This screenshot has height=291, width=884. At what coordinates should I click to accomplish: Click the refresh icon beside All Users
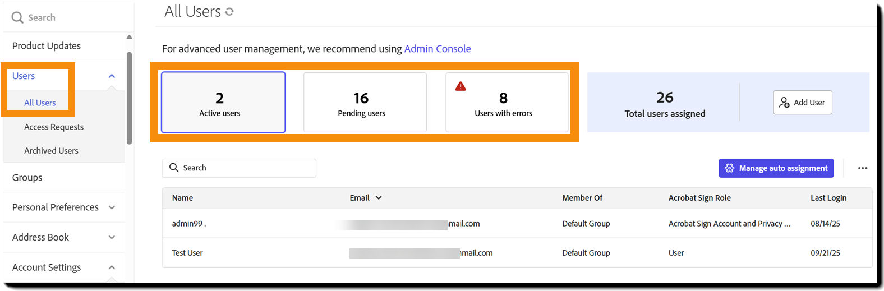tap(229, 12)
